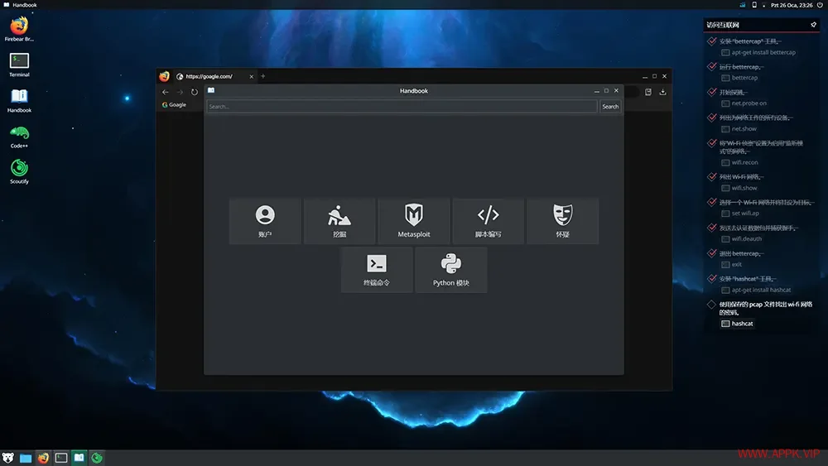Toggle checkmark for 列出 Wi-Fi 网络 task
828x466 pixels.
pyautogui.click(x=712, y=177)
